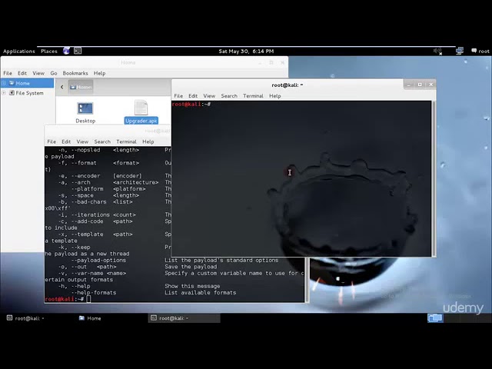This screenshot has height=369, width=492.
Task: Open Search menu in front terminal
Action: [229, 95]
